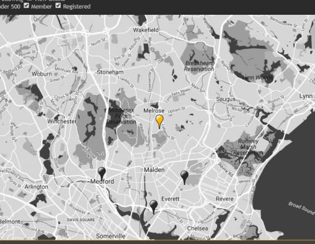Click the Middlesex Fells Reservation label
Screen dimensions: 315x244
pos(121,116)
